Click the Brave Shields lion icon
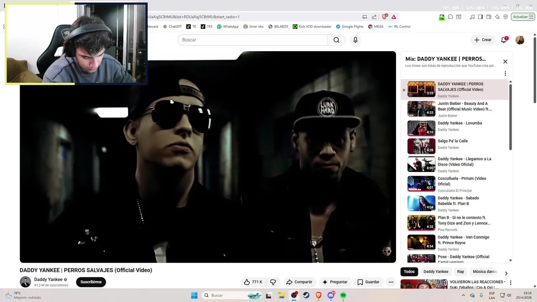The image size is (537, 302). [x=385, y=17]
